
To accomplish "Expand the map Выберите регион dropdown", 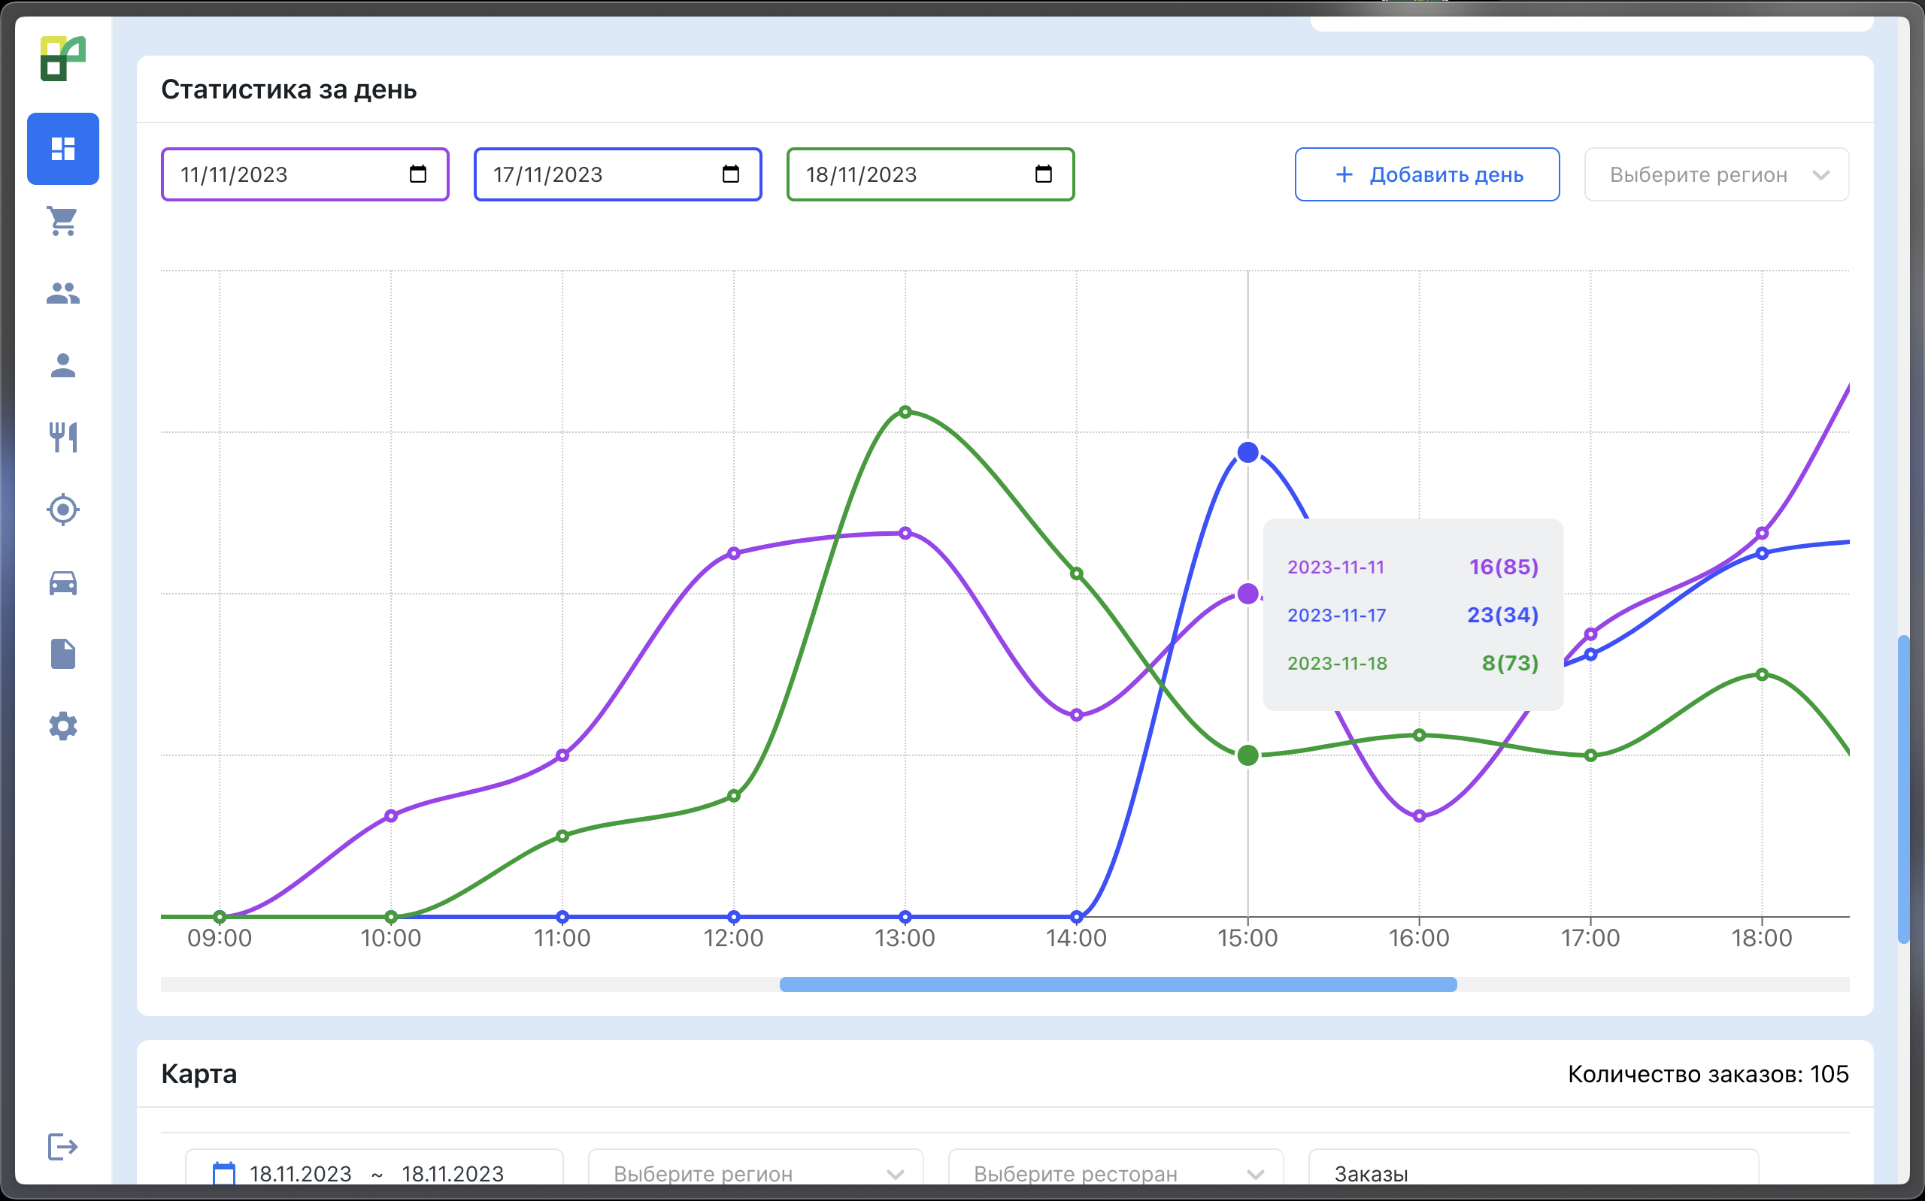I will click(755, 1172).
